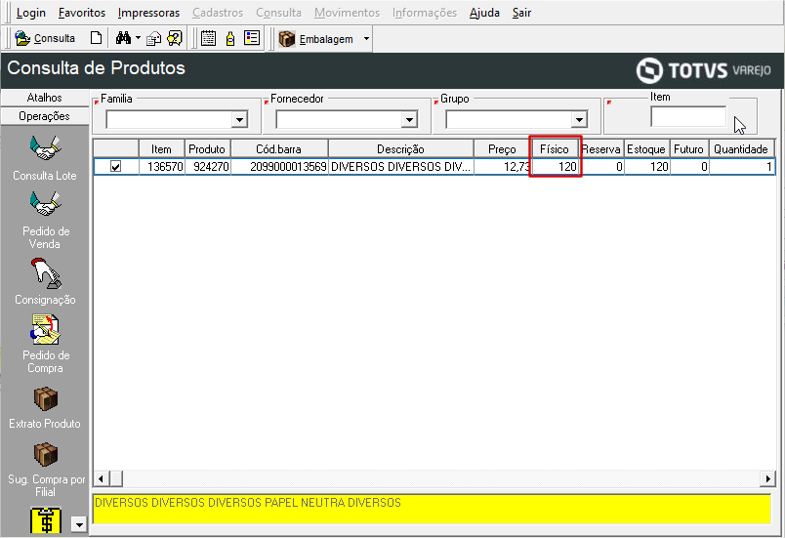This screenshot has height=538, width=785.
Task: Click the Embalagem package button
Action: pyautogui.click(x=316, y=38)
